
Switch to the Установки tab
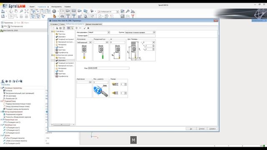tap(54, 24)
